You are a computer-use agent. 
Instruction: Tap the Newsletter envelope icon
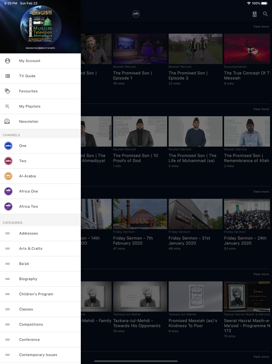[7, 122]
